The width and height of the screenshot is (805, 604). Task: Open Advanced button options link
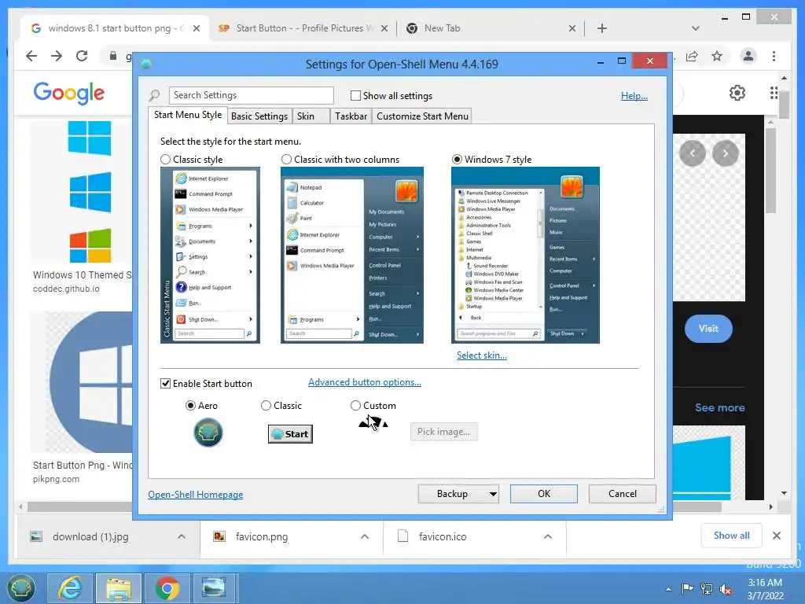pyautogui.click(x=365, y=382)
